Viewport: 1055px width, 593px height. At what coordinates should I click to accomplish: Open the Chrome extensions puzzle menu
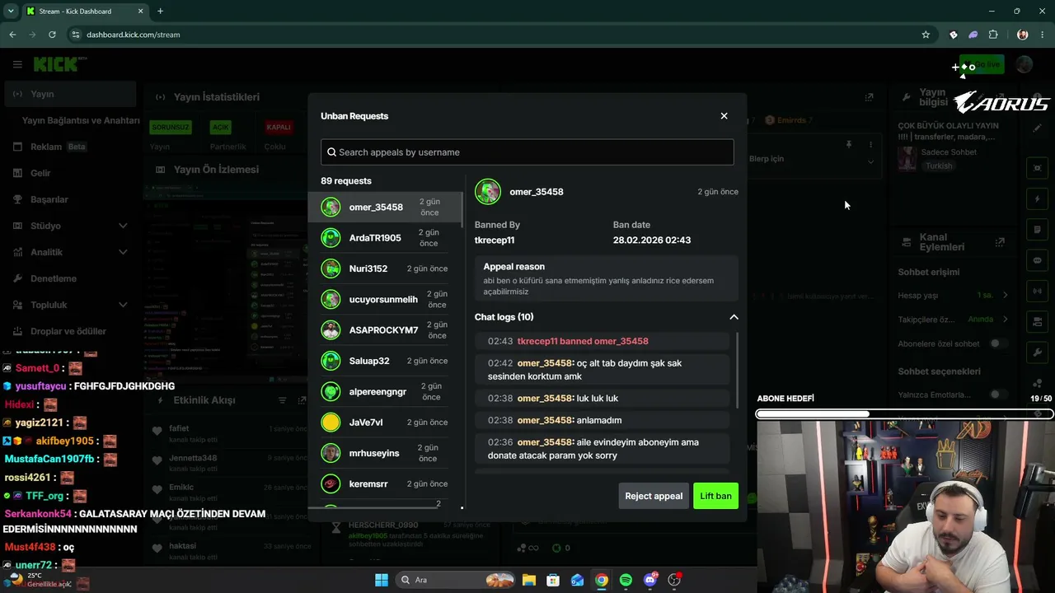tap(993, 35)
